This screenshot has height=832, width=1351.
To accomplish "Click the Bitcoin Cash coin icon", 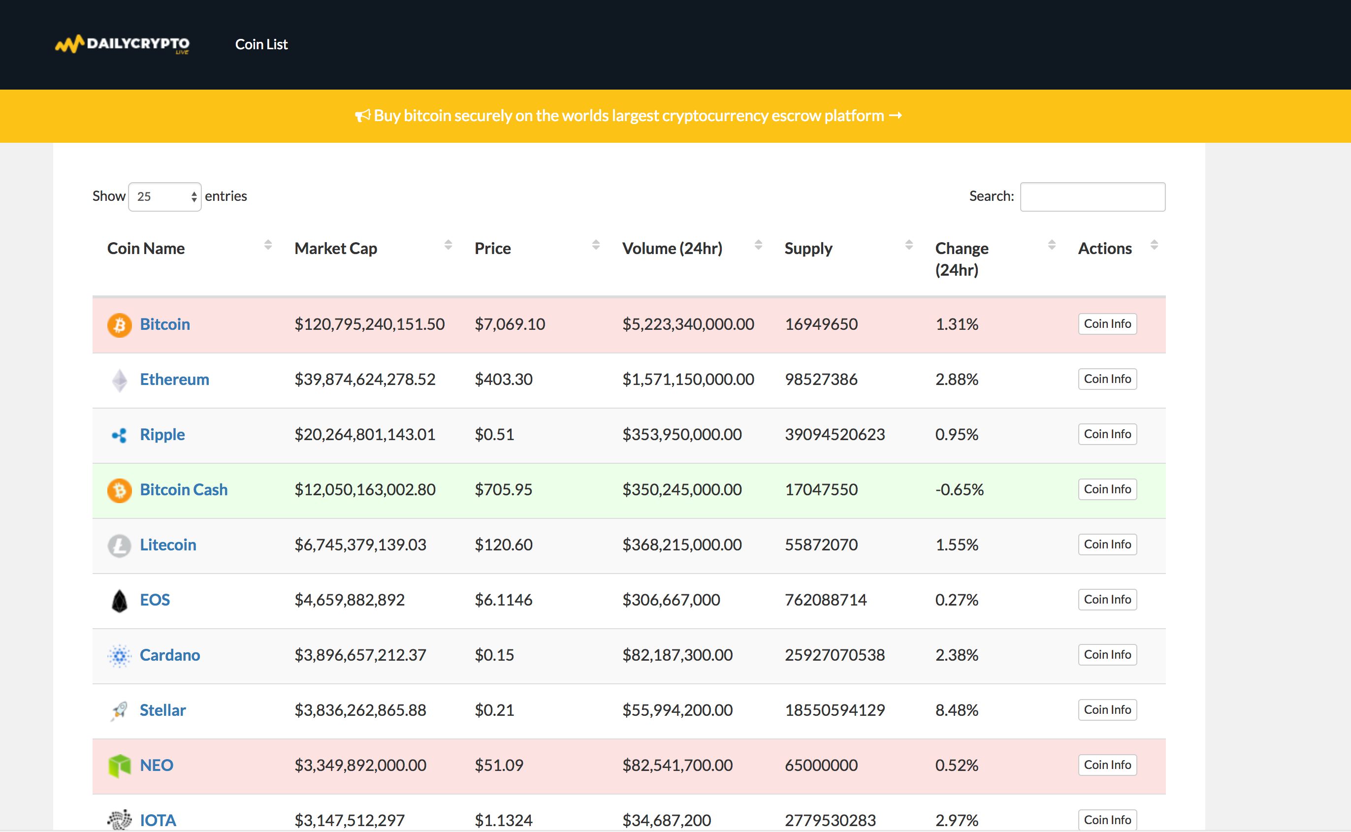I will pyautogui.click(x=120, y=490).
